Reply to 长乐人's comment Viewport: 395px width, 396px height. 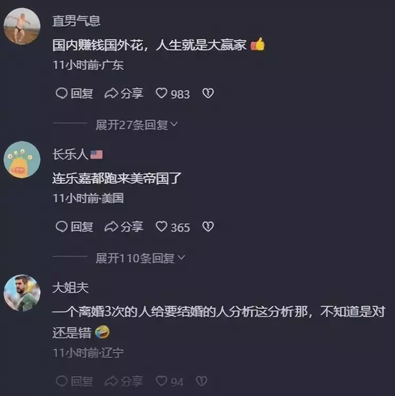tap(74, 227)
